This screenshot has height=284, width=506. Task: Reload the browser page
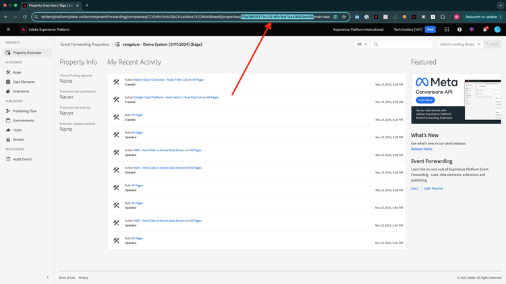coord(24,17)
